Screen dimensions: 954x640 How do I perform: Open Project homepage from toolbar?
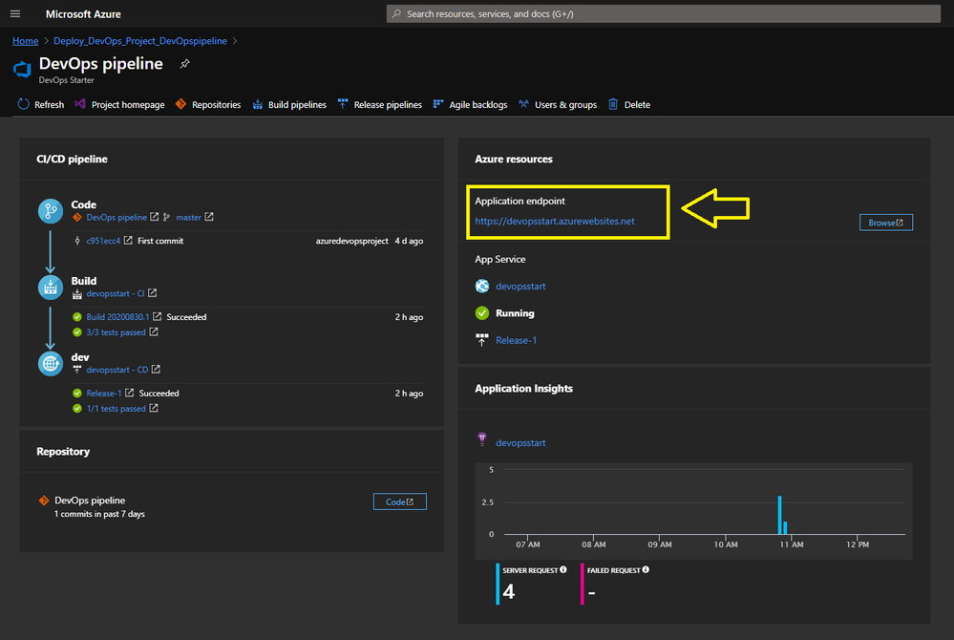coord(120,105)
